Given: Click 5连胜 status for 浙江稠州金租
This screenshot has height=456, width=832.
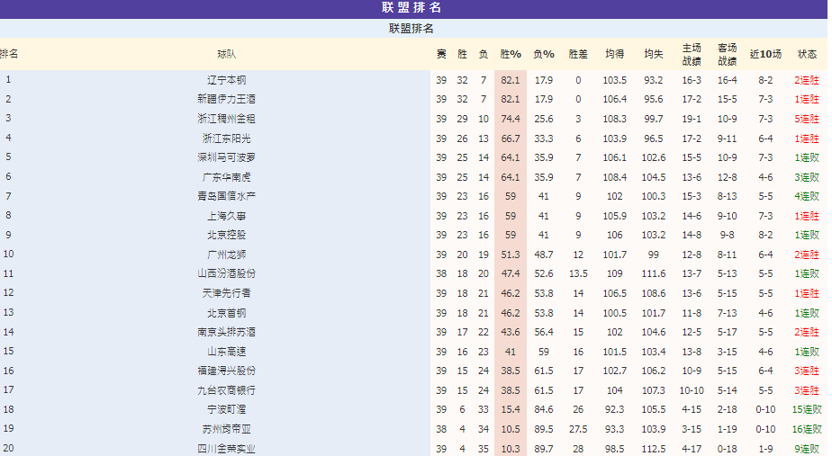Looking at the screenshot, I should [807, 119].
